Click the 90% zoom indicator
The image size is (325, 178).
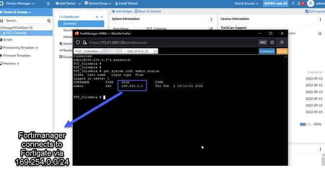pyautogui.click(x=263, y=42)
